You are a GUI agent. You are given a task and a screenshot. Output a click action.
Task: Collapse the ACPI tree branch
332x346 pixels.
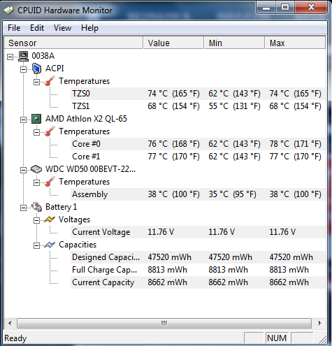tap(23, 69)
